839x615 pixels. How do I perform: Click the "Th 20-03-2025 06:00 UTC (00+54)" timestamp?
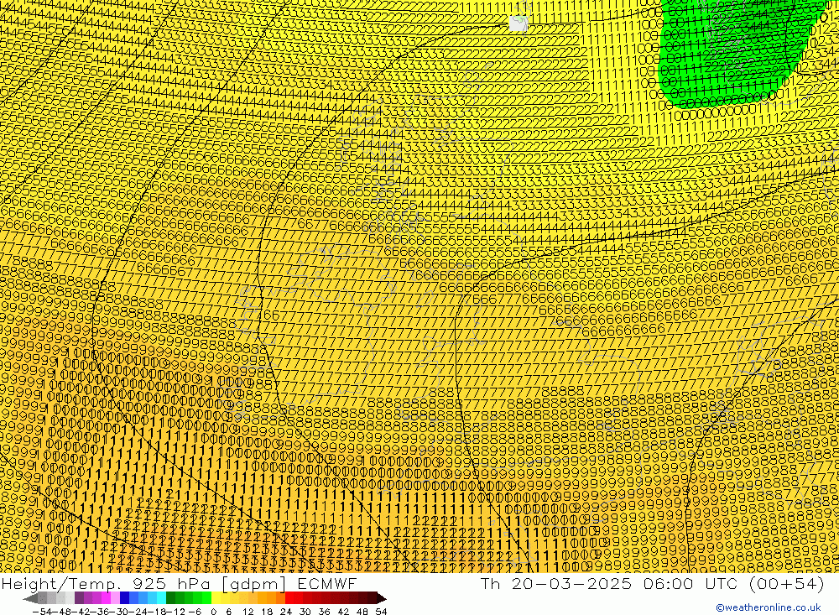pyautogui.click(x=652, y=584)
